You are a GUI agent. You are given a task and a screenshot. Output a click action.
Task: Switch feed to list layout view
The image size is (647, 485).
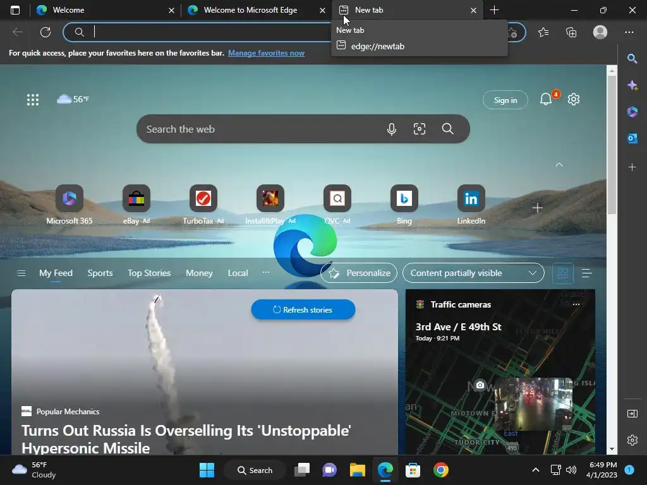coord(587,273)
